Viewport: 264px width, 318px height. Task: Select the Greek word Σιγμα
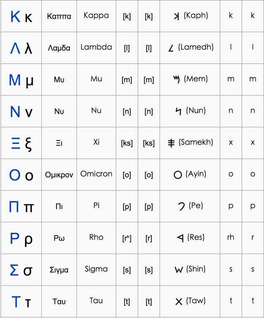pyautogui.click(x=59, y=270)
